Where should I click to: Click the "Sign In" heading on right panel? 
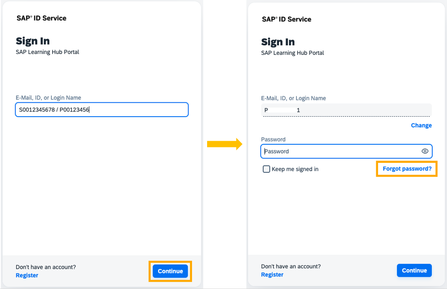(277, 42)
